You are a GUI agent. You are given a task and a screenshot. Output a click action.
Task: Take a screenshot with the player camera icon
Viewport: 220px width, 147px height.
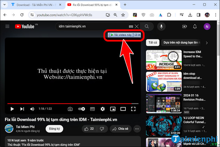pyautogui.click(x=70, y=109)
